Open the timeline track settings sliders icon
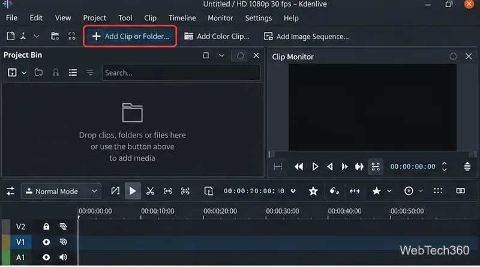This screenshot has height=267, width=480. [10, 191]
